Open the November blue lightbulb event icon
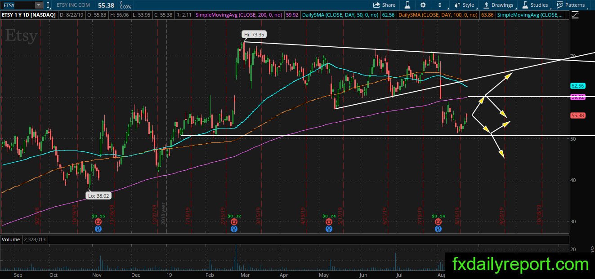This screenshot has width=595, height=279. [x=98, y=229]
